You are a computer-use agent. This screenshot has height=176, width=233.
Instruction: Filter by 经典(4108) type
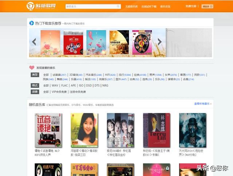tap(140, 75)
